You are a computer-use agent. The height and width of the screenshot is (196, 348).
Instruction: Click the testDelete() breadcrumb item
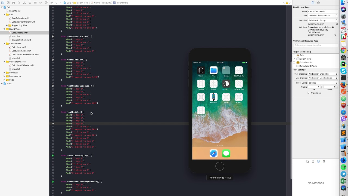pos(120,3)
